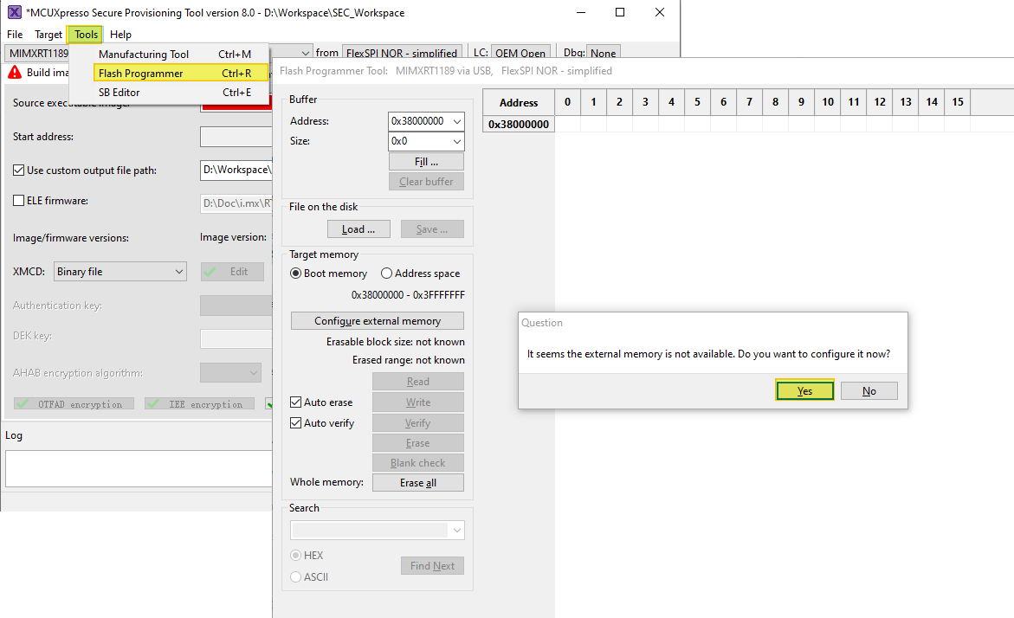Click Yes in the Question dialog
The height and width of the screenshot is (618, 1014).
coord(804,391)
